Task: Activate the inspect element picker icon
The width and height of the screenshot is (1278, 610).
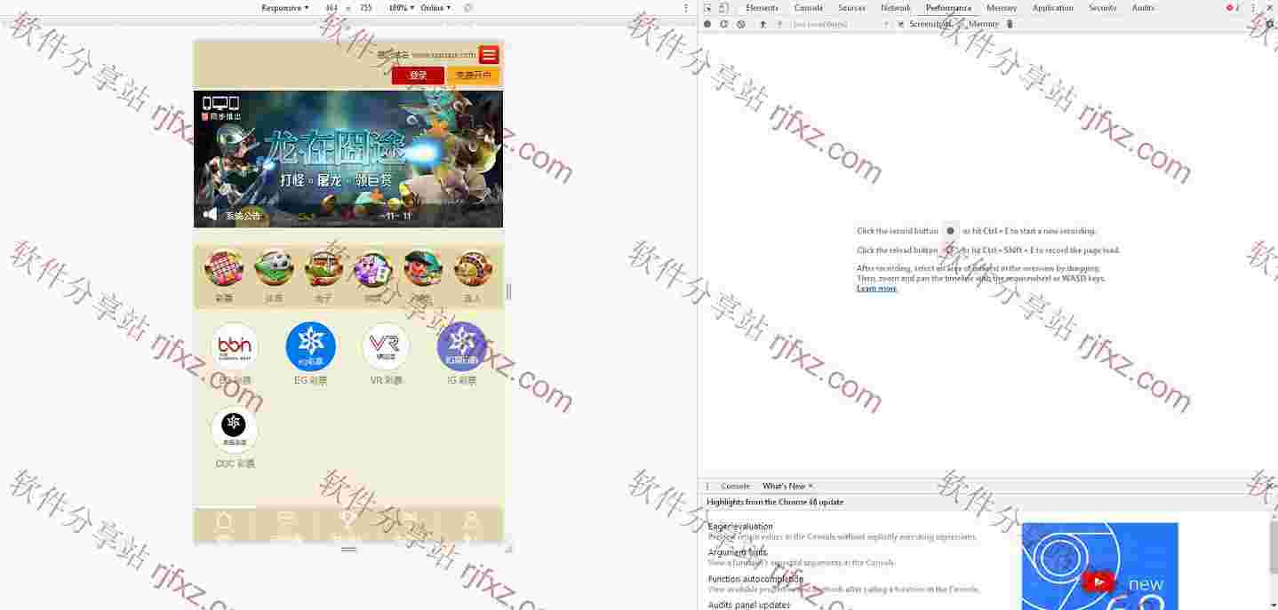Action: 707,8
